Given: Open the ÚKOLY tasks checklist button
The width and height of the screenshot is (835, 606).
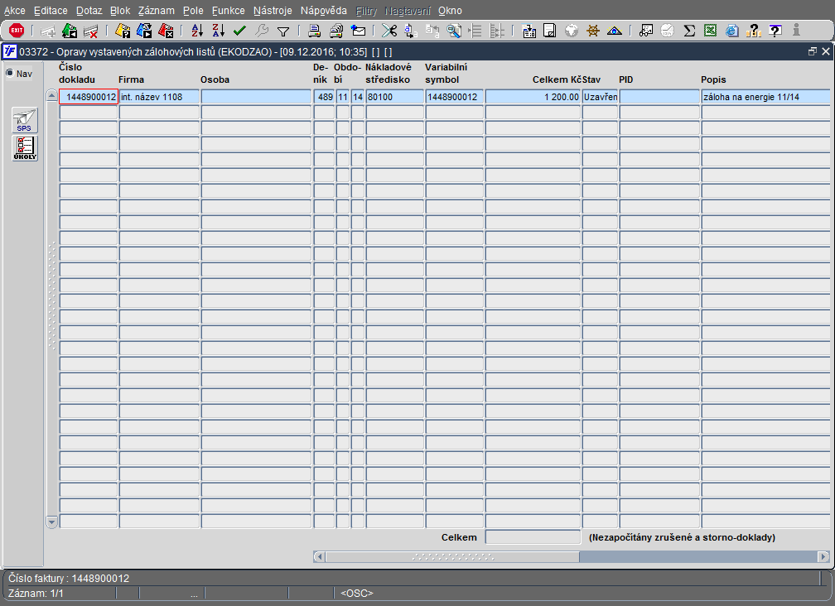Looking at the screenshot, I should (25, 148).
